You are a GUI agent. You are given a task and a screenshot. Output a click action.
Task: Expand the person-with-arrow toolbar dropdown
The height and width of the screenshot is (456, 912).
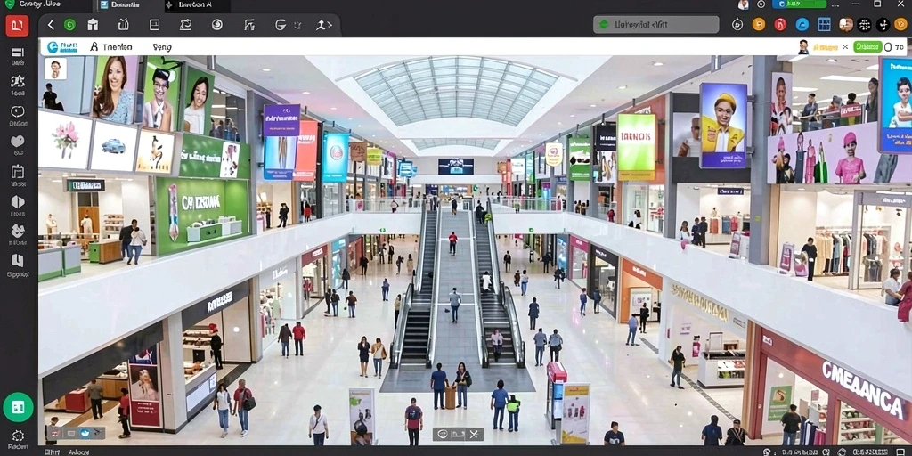pos(323,25)
